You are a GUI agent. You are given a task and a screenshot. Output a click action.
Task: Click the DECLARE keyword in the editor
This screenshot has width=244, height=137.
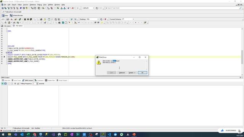[11, 46]
